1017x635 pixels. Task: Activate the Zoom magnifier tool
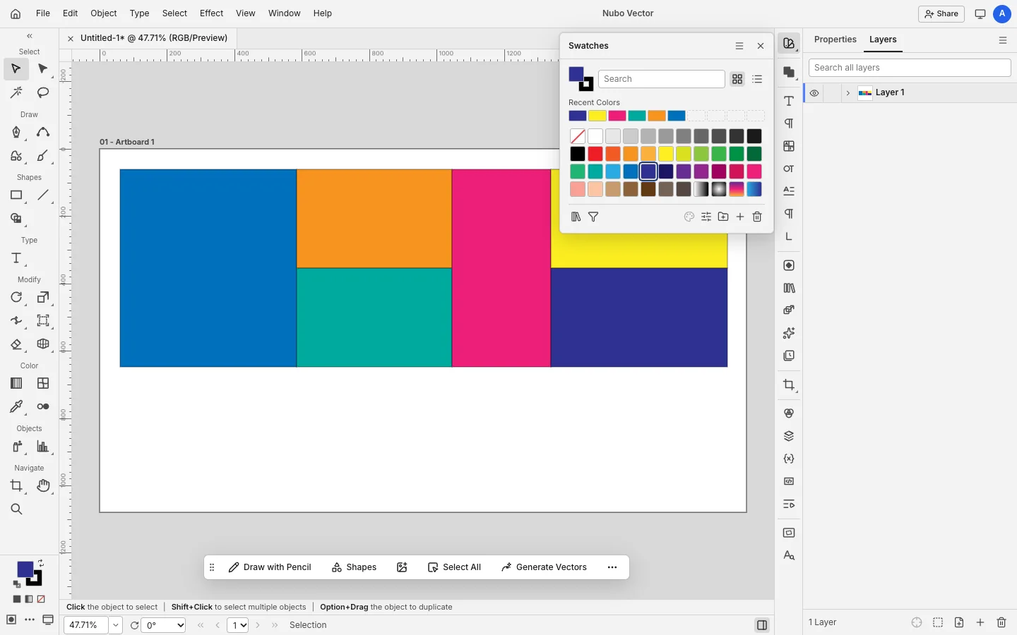pos(16,509)
